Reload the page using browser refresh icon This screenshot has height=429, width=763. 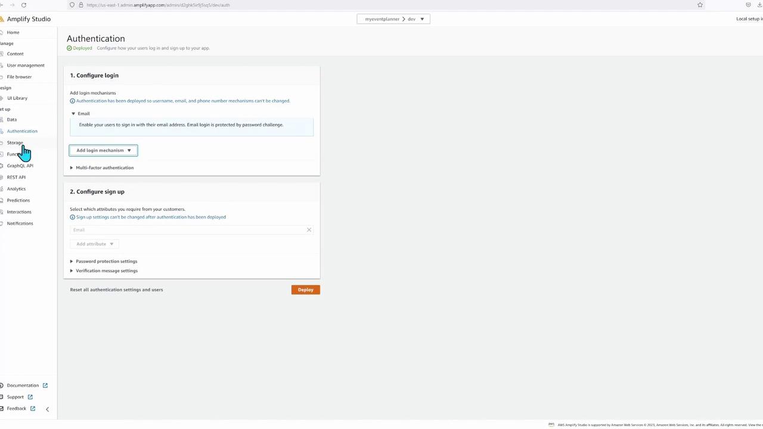pyautogui.click(x=24, y=5)
